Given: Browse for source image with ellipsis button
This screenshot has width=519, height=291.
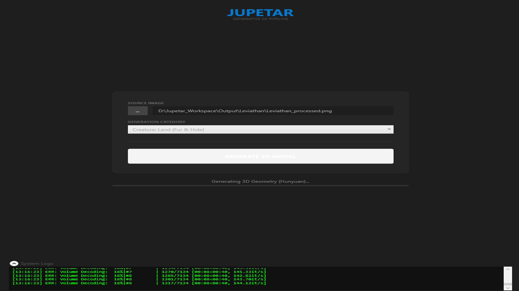Looking at the screenshot, I should click(138, 111).
